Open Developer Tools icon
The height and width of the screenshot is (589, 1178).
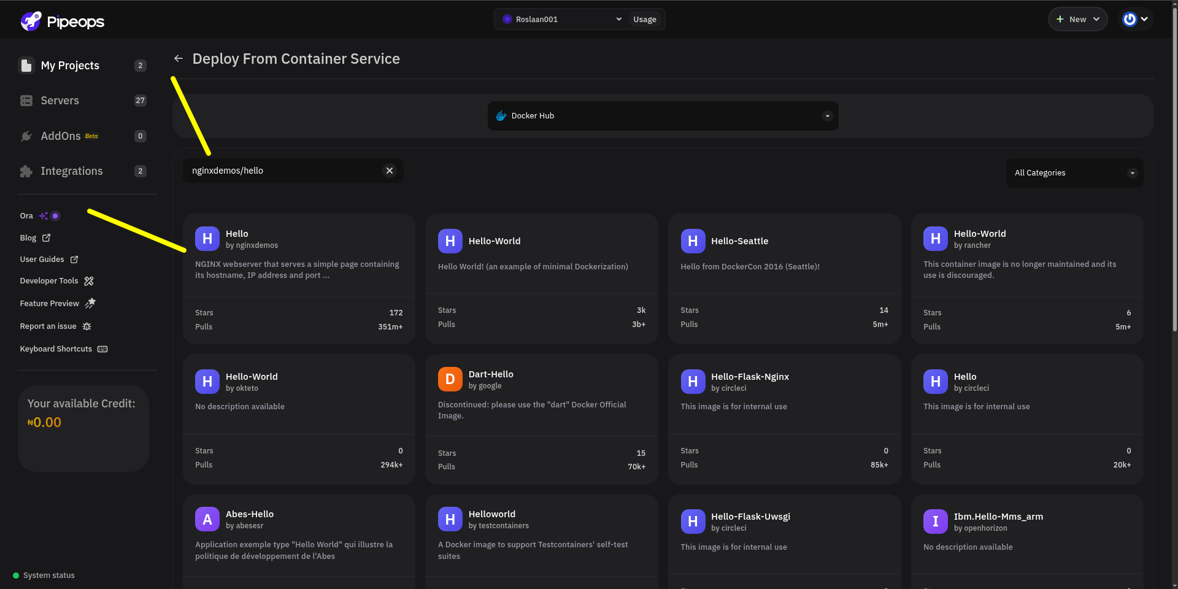pyautogui.click(x=89, y=281)
